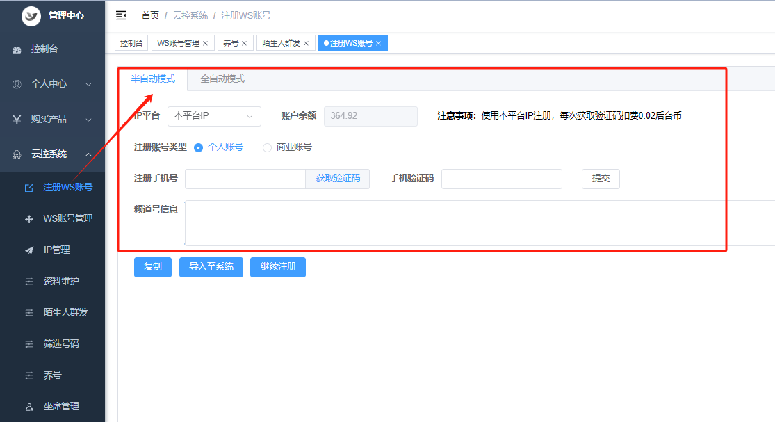Close the 陌生人群发 tab
This screenshot has height=422, width=775.
point(306,43)
